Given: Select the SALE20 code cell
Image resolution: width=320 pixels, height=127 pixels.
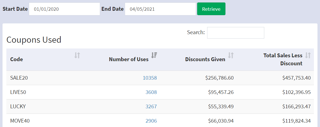Looking at the screenshot, I should pyautogui.click(x=19, y=78).
